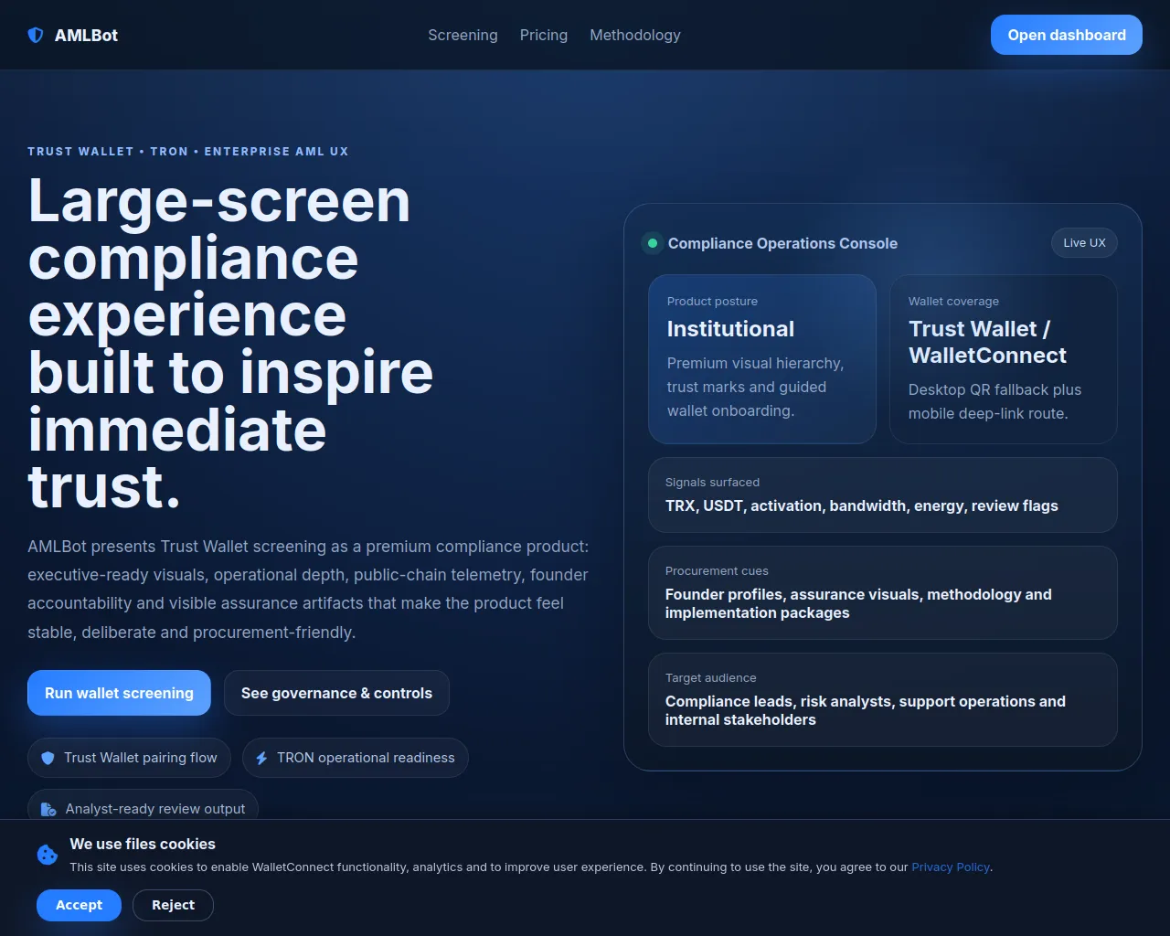Click the Compliance Operations Console title

pos(782,243)
